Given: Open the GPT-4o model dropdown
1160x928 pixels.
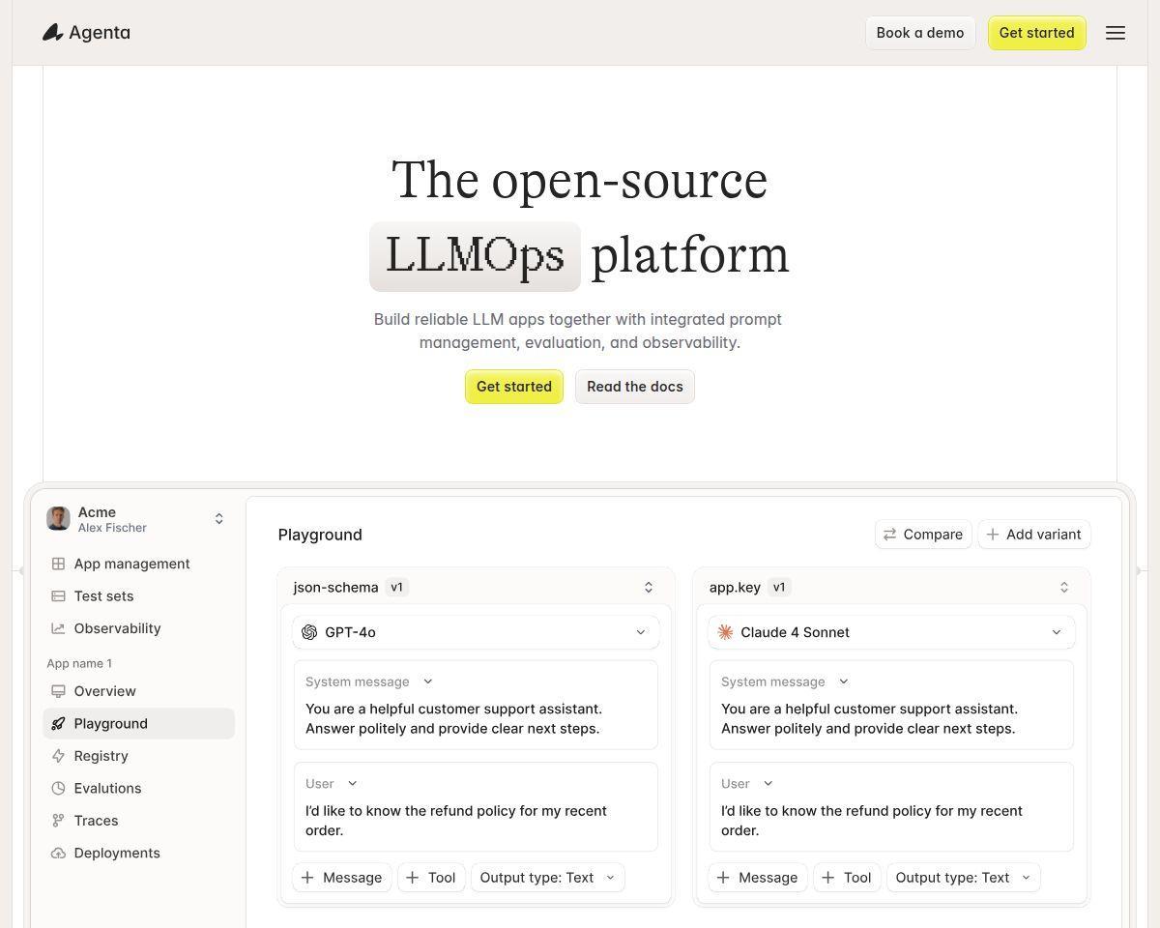Looking at the screenshot, I should [476, 632].
